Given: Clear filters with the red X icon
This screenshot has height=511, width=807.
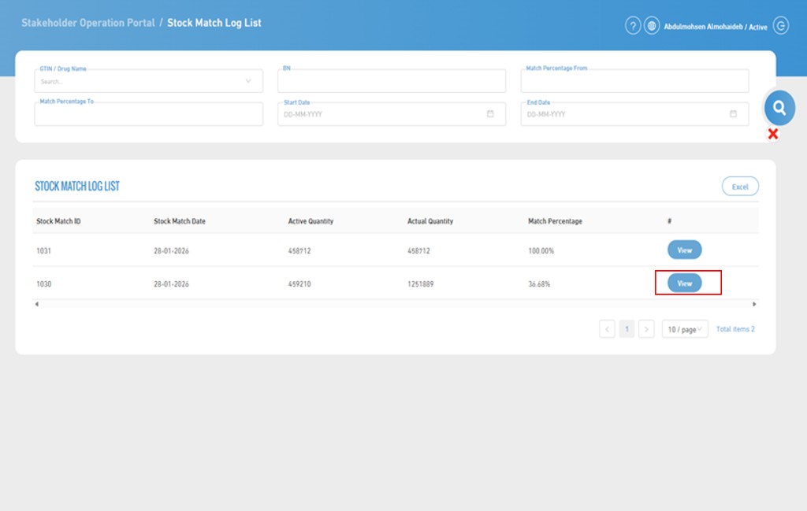Looking at the screenshot, I should [773, 135].
